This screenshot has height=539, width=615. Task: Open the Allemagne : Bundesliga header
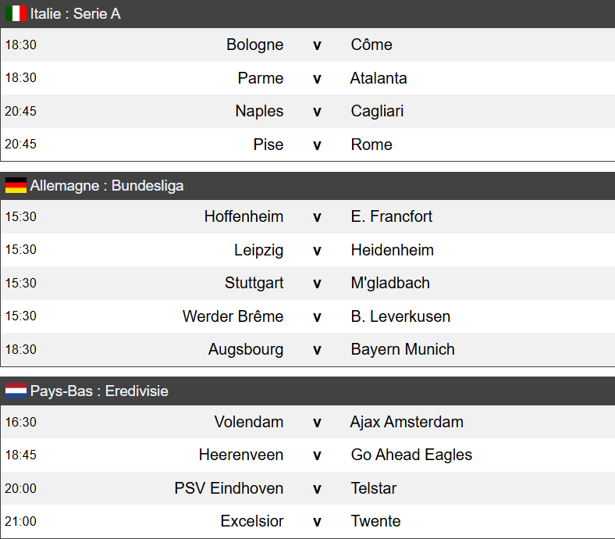307,186
